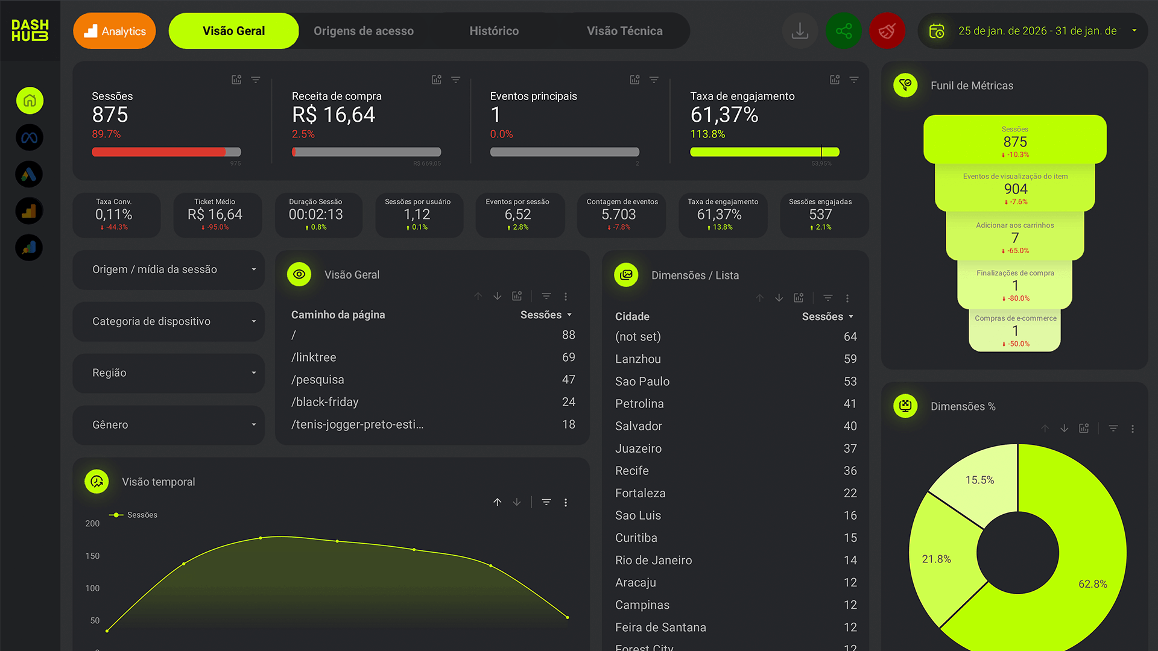Click sort descending arrow in Visão Geral panel
Screen dimensions: 1158x651
pyautogui.click(x=498, y=297)
